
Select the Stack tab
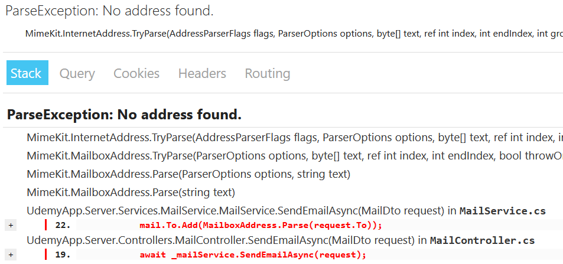[26, 73]
